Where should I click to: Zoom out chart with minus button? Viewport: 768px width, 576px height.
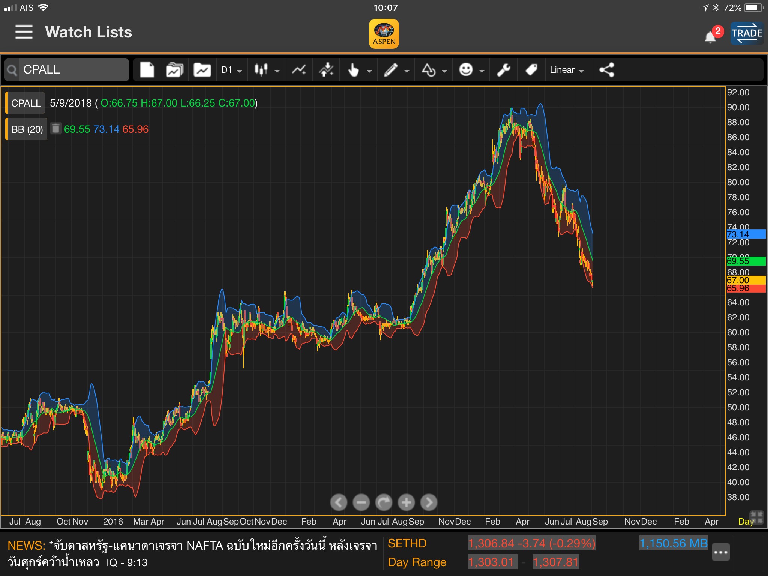click(361, 502)
